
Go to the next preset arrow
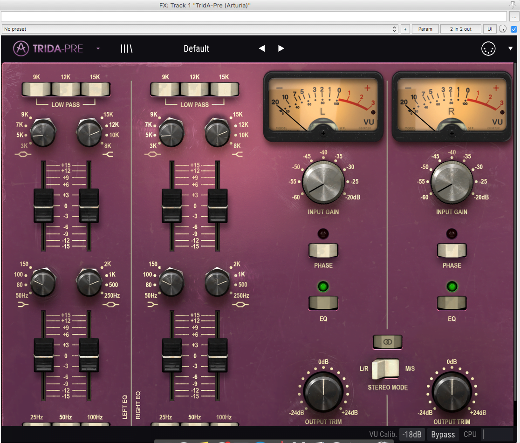[281, 48]
